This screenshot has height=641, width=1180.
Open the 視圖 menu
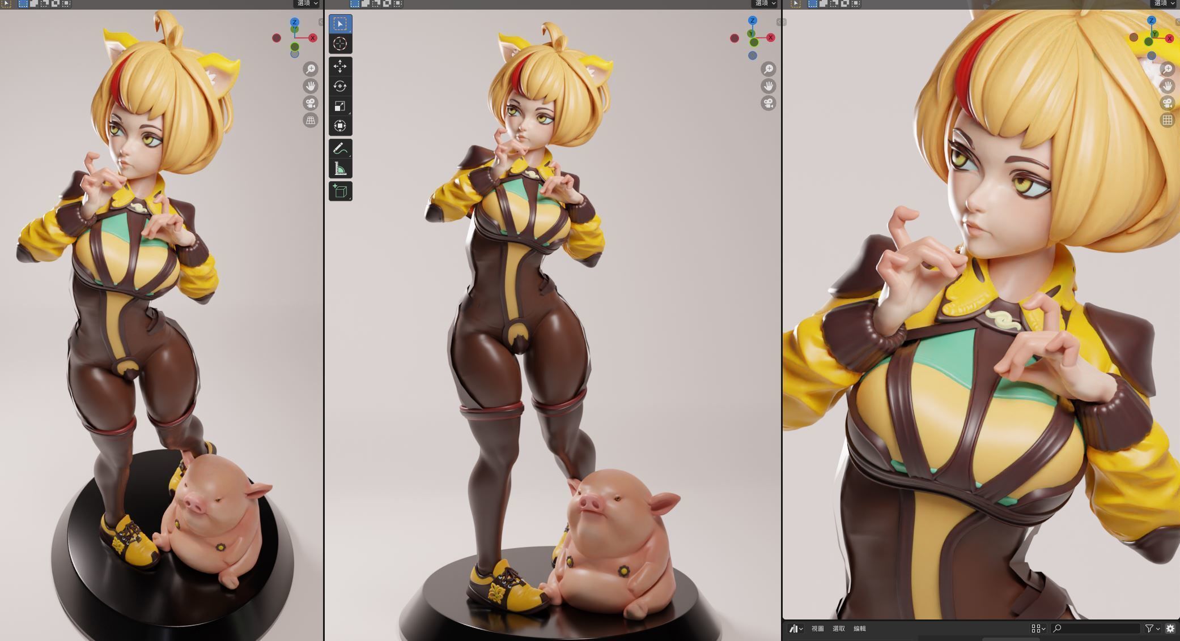[x=817, y=629]
